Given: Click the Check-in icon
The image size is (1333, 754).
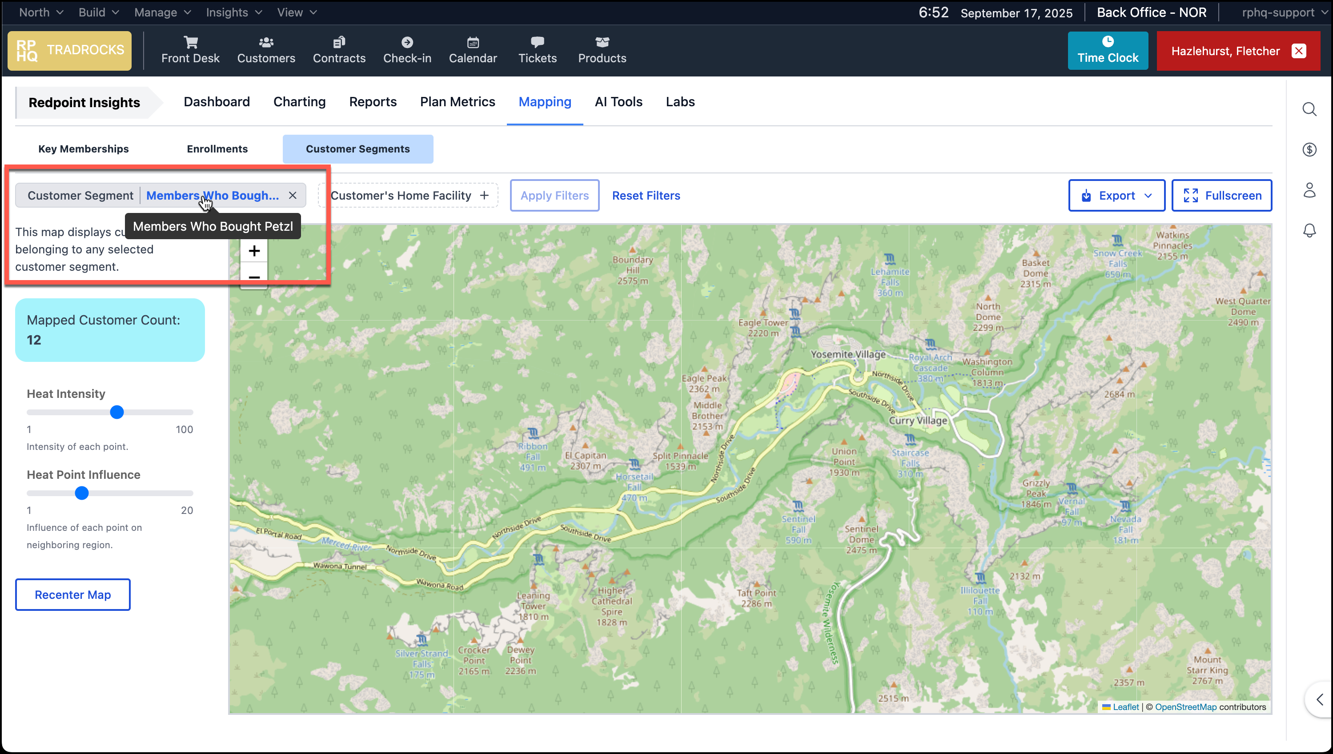Looking at the screenshot, I should pos(407,49).
